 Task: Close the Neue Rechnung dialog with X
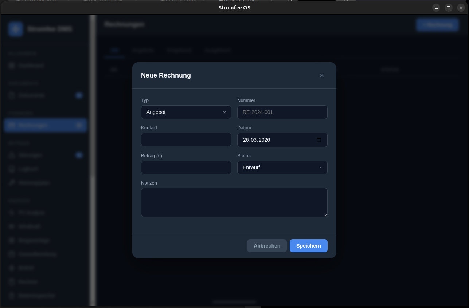click(x=321, y=75)
